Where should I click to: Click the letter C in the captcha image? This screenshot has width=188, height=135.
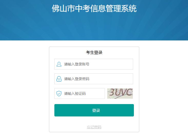[129, 92]
